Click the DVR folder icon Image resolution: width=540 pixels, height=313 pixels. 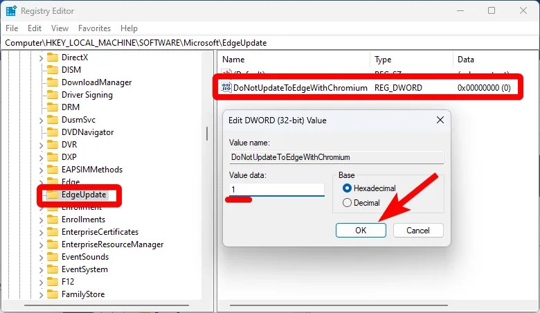pyautogui.click(x=53, y=144)
